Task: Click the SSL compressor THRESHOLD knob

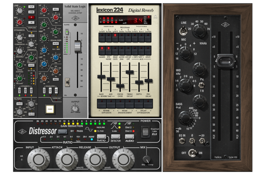Action: pos(31,44)
